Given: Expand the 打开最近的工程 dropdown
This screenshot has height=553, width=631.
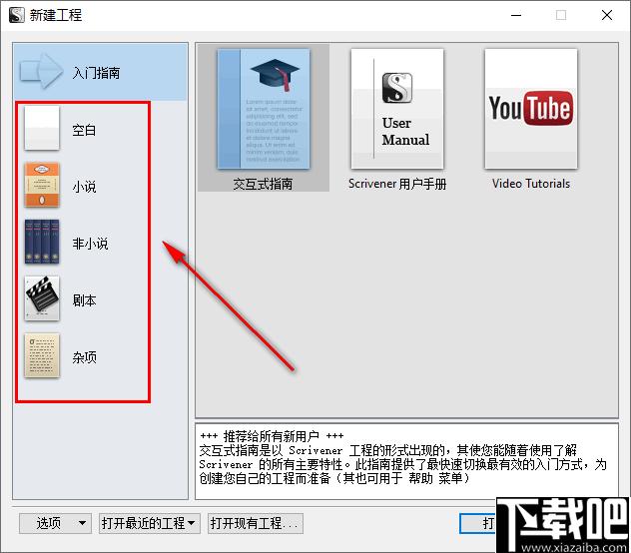Looking at the screenshot, I should coord(150,523).
